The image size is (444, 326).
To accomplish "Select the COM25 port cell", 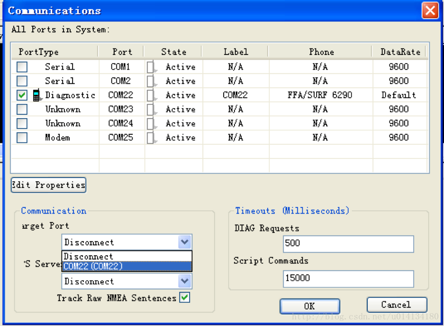I will point(121,138).
